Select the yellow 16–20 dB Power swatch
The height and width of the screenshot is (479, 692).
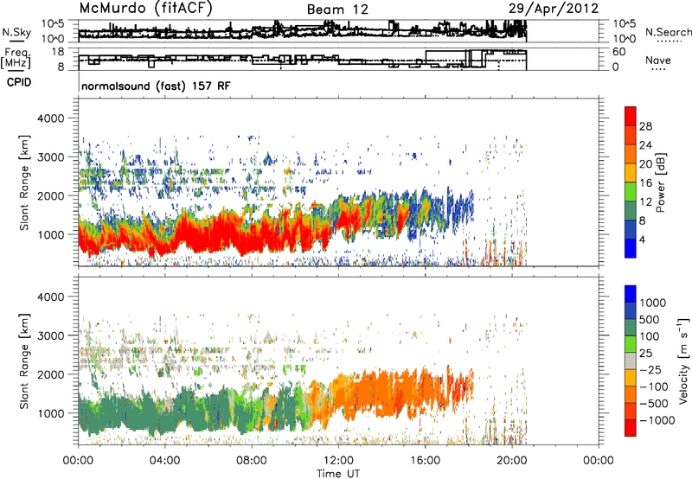click(x=631, y=173)
